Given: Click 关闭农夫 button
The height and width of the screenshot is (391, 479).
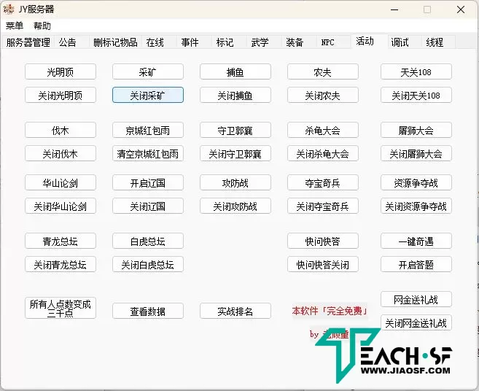Looking at the screenshot, I should point(322,95).
